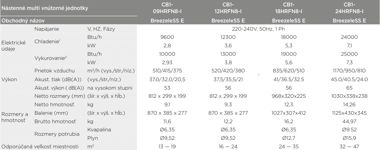Select the 'Elektrické údaje' section label
Screen dimensions: 380x150
point(13,46)
